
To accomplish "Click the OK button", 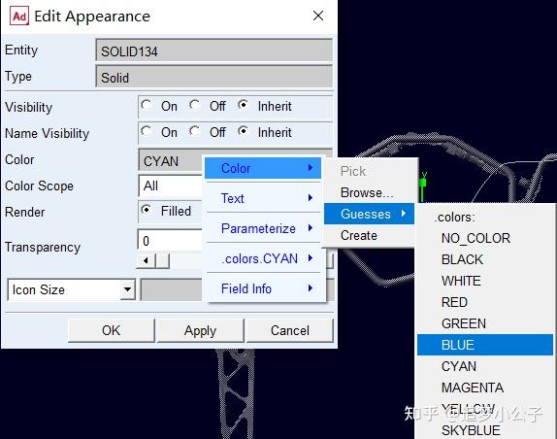I will click(x=112, y=330).
